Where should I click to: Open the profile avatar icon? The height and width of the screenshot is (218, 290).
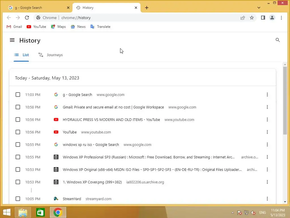pyautogui.click(x=272, y=18)
